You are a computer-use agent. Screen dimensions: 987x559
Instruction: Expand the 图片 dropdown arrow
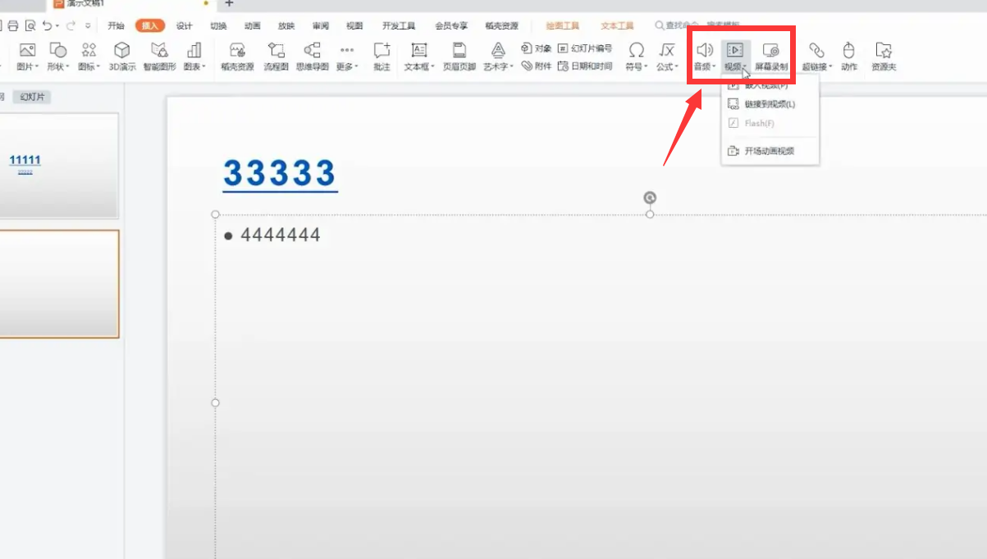(37, 67)
